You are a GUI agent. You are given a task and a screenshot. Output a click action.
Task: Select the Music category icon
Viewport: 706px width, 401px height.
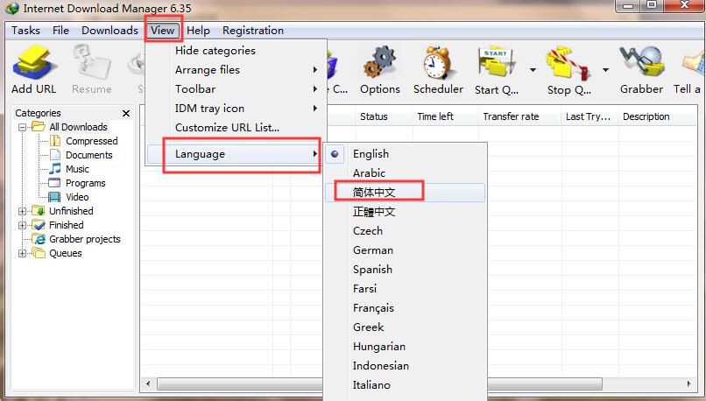[x=55, y=169]
